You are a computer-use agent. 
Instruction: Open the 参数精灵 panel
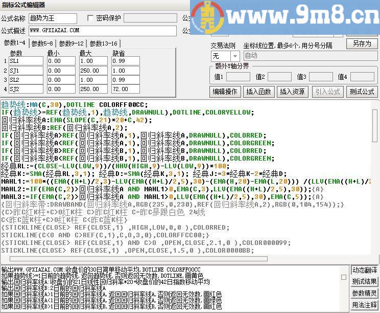coord(365,294)
